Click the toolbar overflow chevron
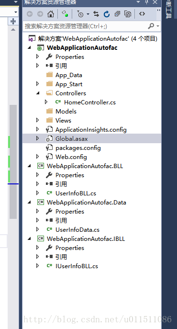The width and height of the screenshot is (177, 329). click(x=158, y=10)
